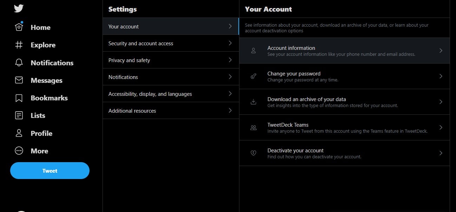Click the TweetDeck Teams people icon

(x=253, y=127)
